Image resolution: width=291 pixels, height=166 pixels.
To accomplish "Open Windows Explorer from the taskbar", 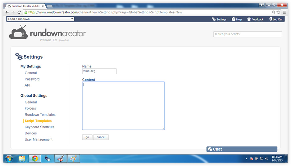I will (22, 159).
